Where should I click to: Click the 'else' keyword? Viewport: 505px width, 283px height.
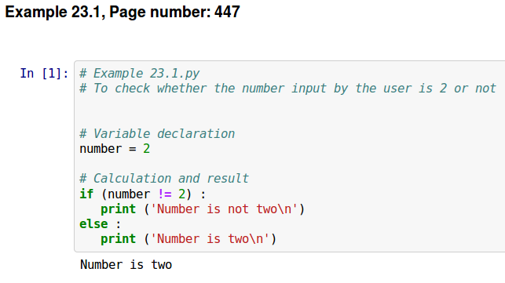pos(93,224)
